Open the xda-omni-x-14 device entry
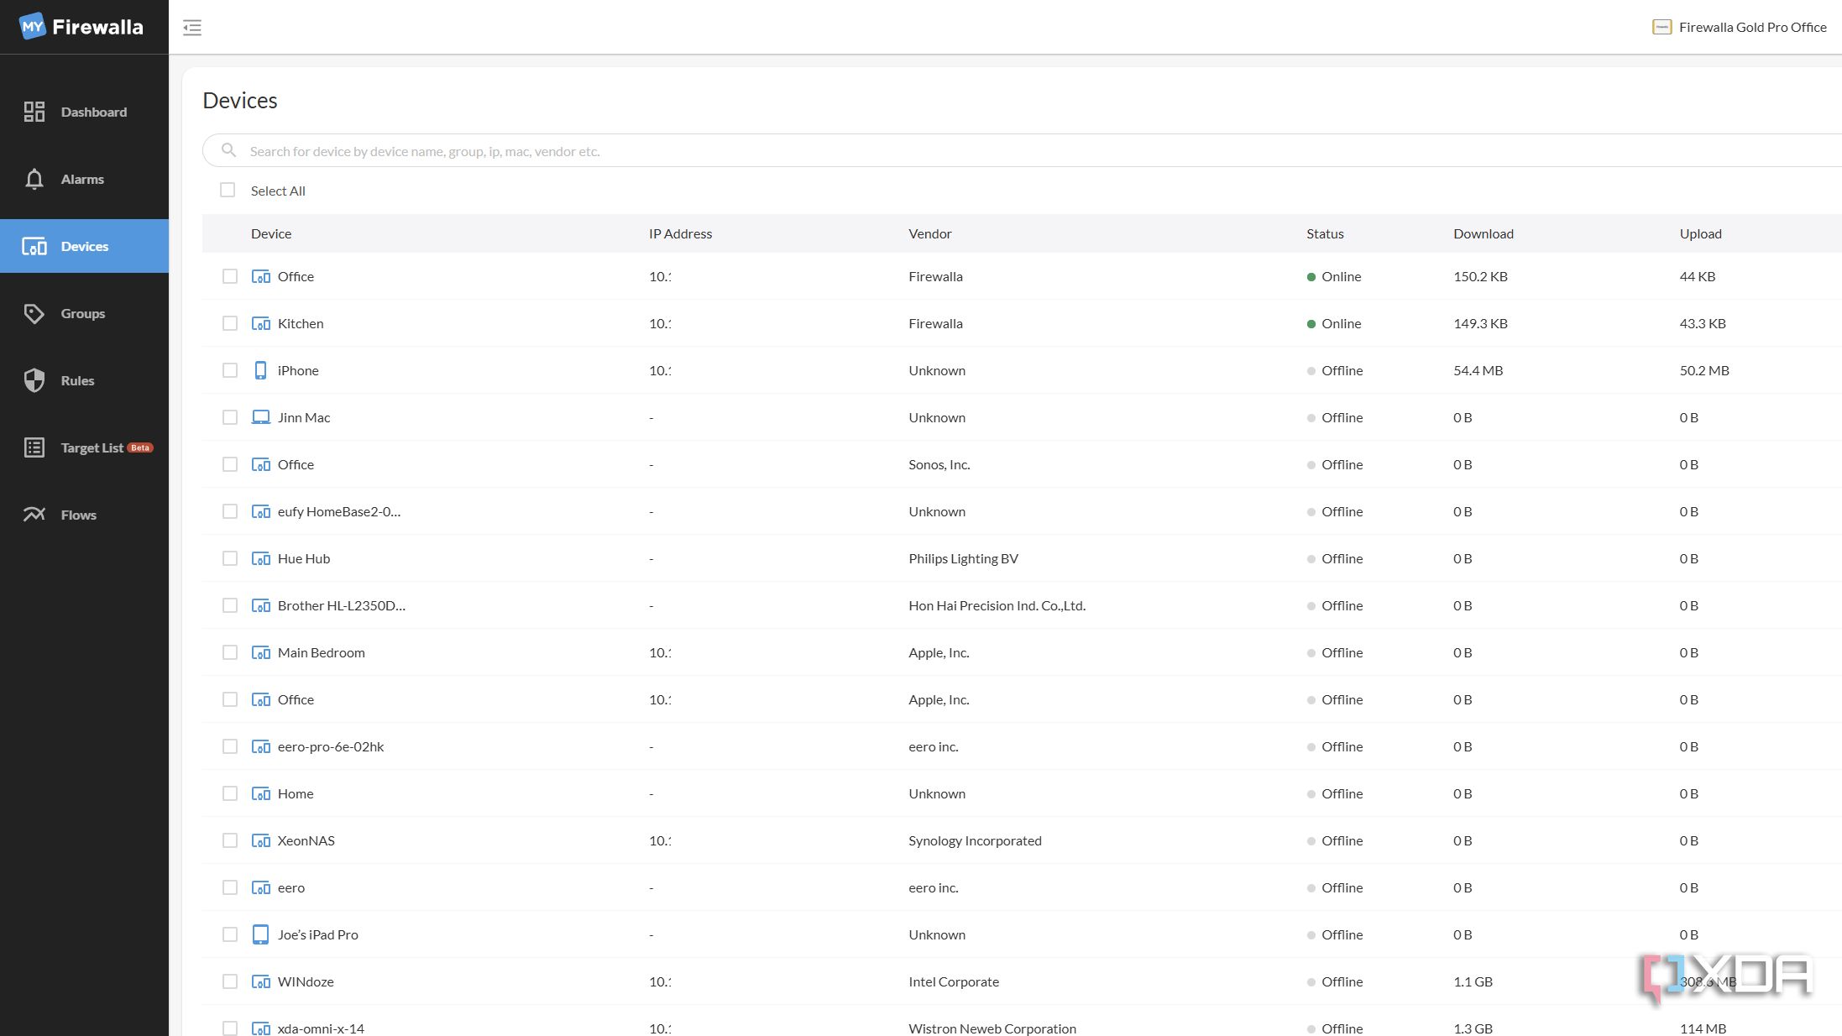1842x1036 pixels. pyautogui.click(x=321, y=1028)
